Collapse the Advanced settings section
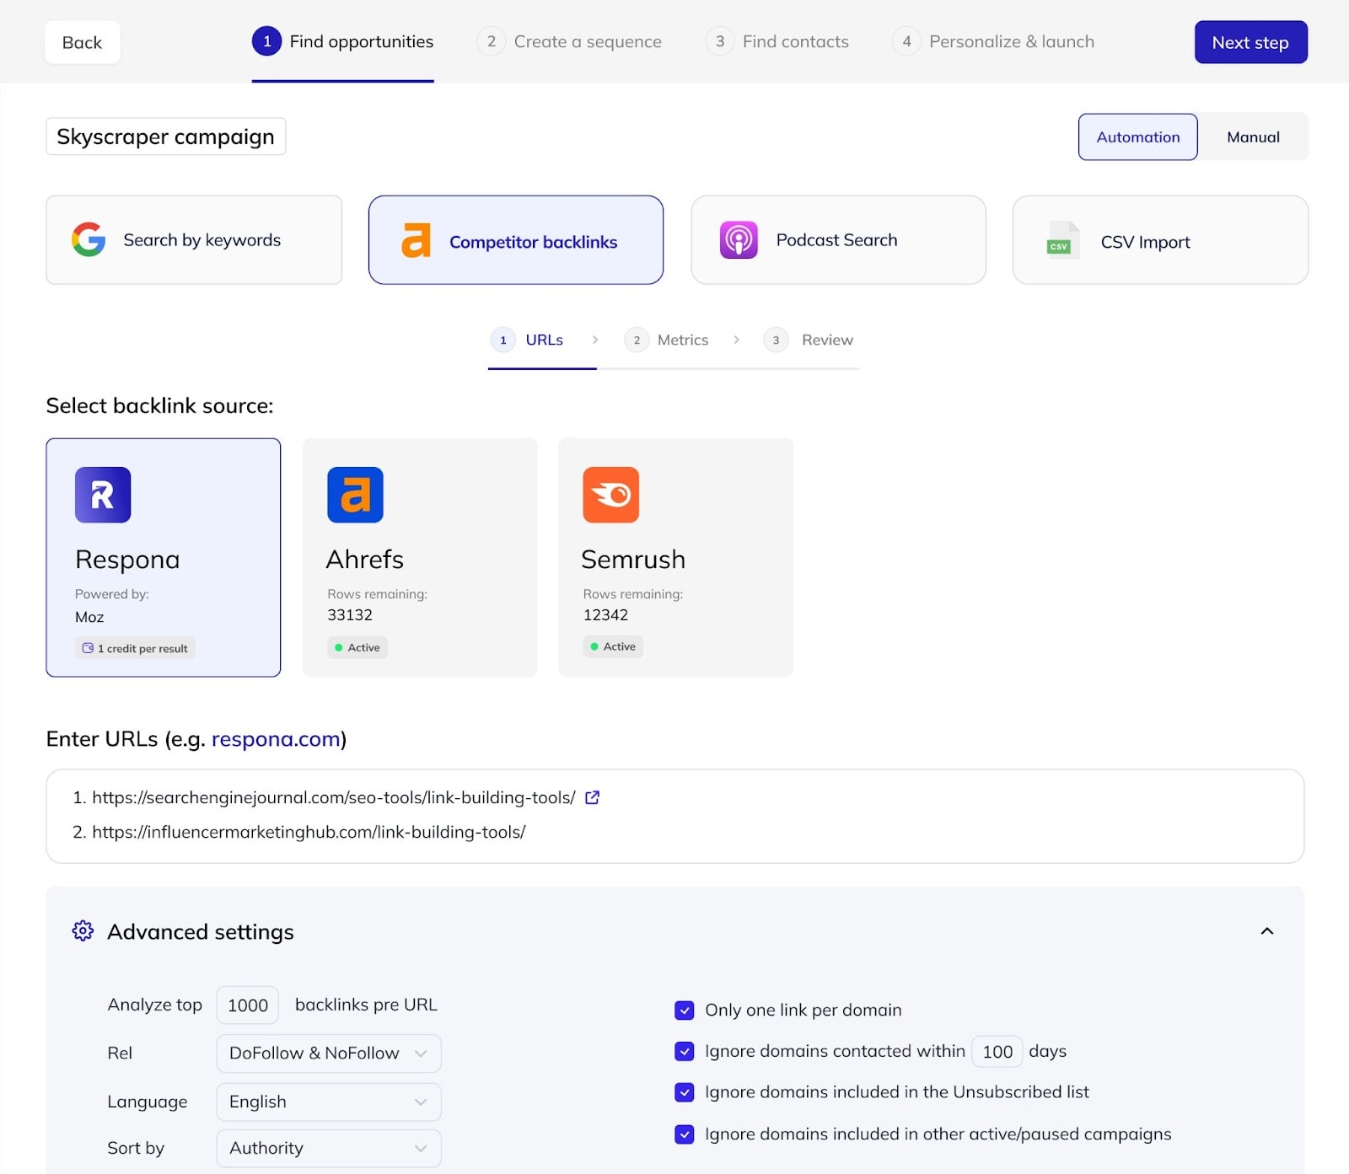Viewport: 1349px width, 1174px height. tap(1266, 931)
